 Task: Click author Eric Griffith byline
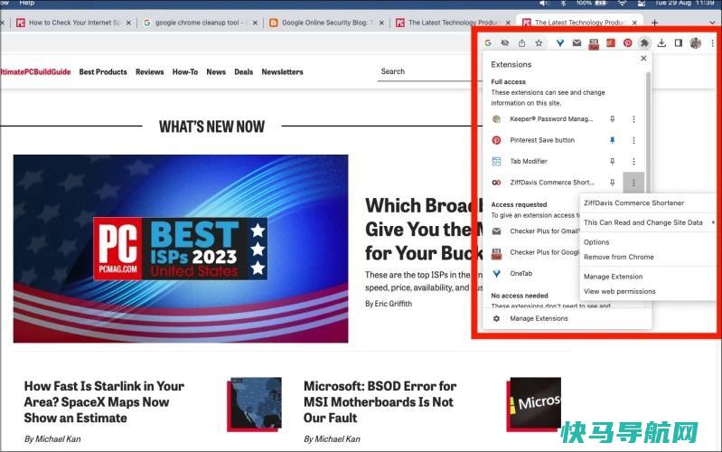coord(389,304)
